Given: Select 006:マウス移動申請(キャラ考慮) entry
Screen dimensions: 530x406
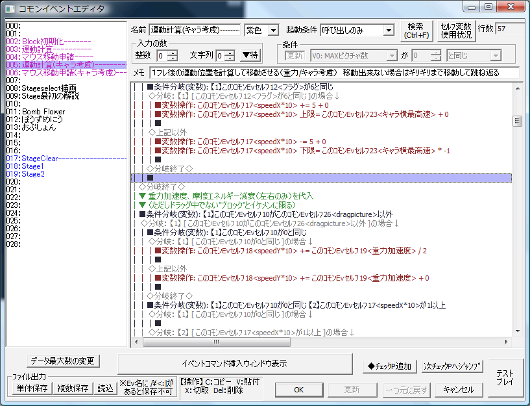Looking at the screenshot, I should (66, 72).
